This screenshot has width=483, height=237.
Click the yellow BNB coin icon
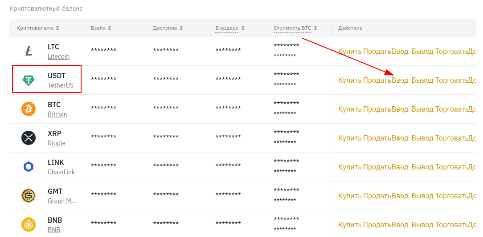[x=29, y=225]
